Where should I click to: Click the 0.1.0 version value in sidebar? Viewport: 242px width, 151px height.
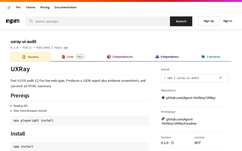click(165, 143)
